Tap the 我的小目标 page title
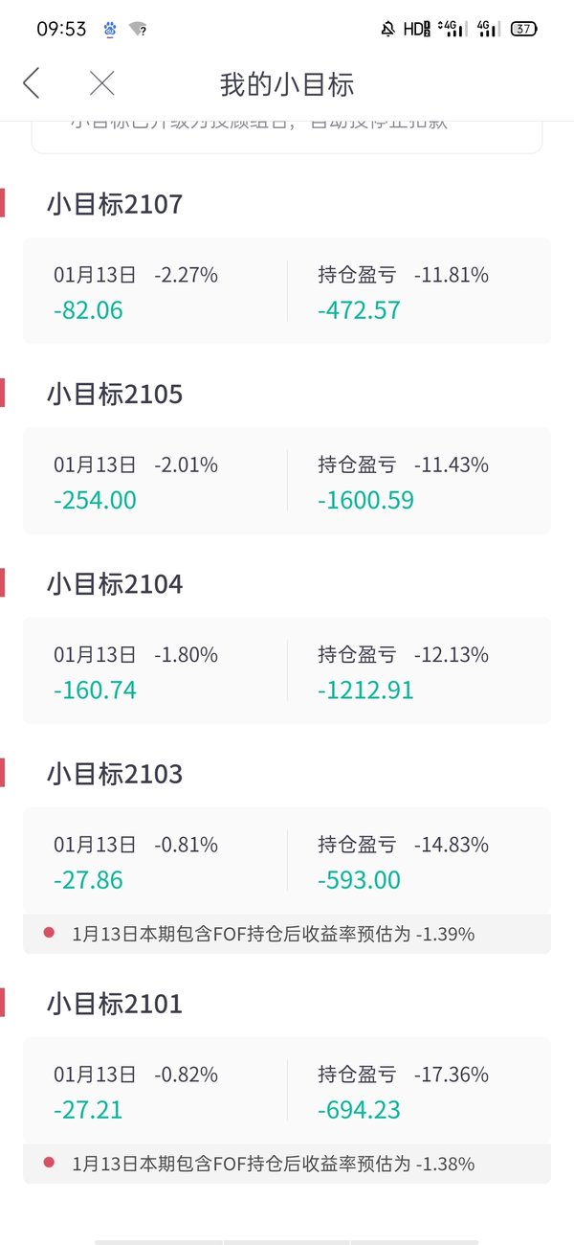The width and height of the screenshot is (574, 1245). pos(287,83)
